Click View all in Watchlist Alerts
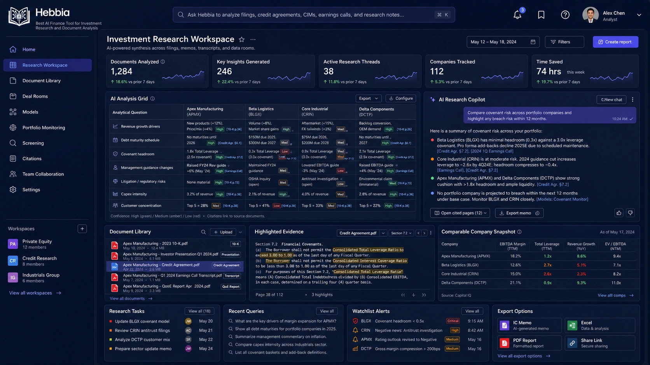This screenshot has height=365, width=650. (472, 311)
